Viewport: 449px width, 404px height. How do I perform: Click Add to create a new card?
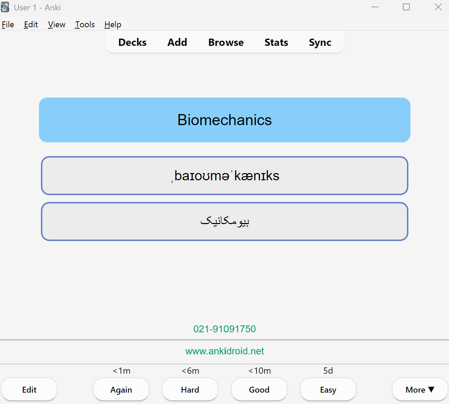click(x=177, y=42)
